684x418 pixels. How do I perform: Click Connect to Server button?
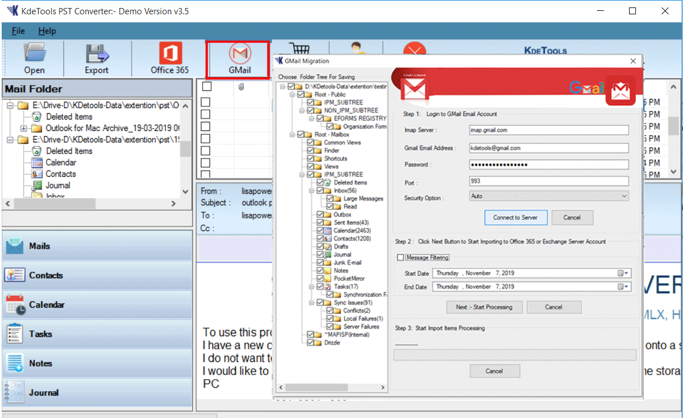tap(516, 217)
